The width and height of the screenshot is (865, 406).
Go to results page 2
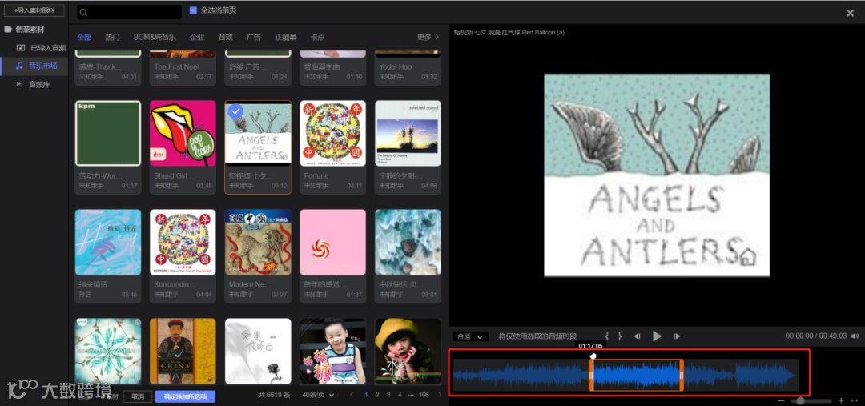(377, 395)
